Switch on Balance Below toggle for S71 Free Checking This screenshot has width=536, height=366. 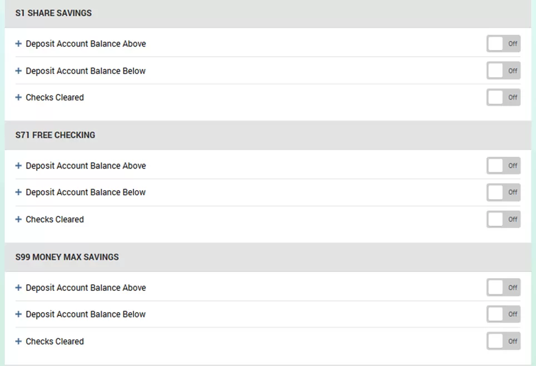tap(504, 192)
